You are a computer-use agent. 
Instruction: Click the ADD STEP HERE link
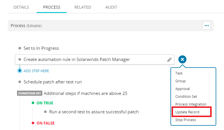coord(36,71)
